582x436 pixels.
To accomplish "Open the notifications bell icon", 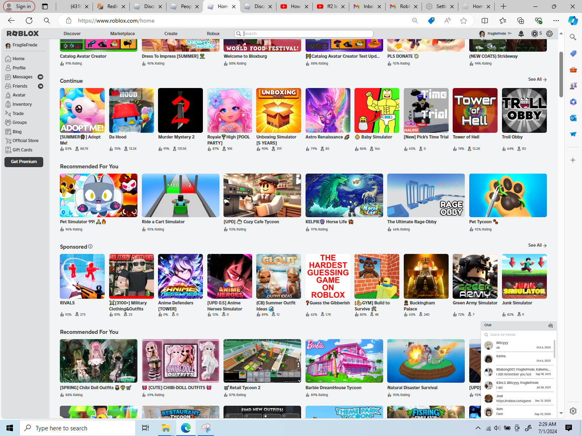I will pos(521,34).
